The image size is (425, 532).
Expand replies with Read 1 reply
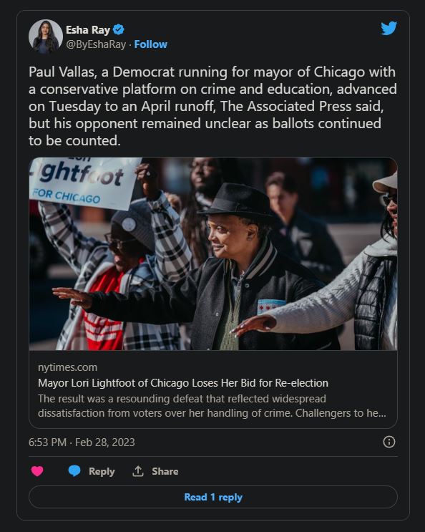point(212,497)
